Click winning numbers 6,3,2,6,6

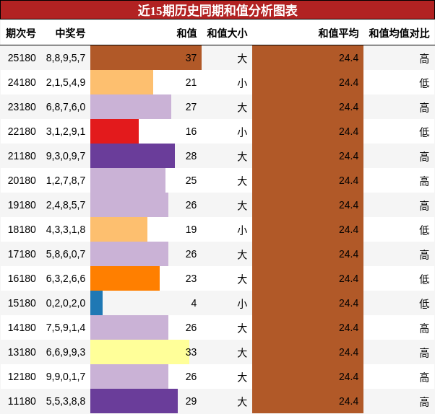pyautogui.click(x=66, y=278)
